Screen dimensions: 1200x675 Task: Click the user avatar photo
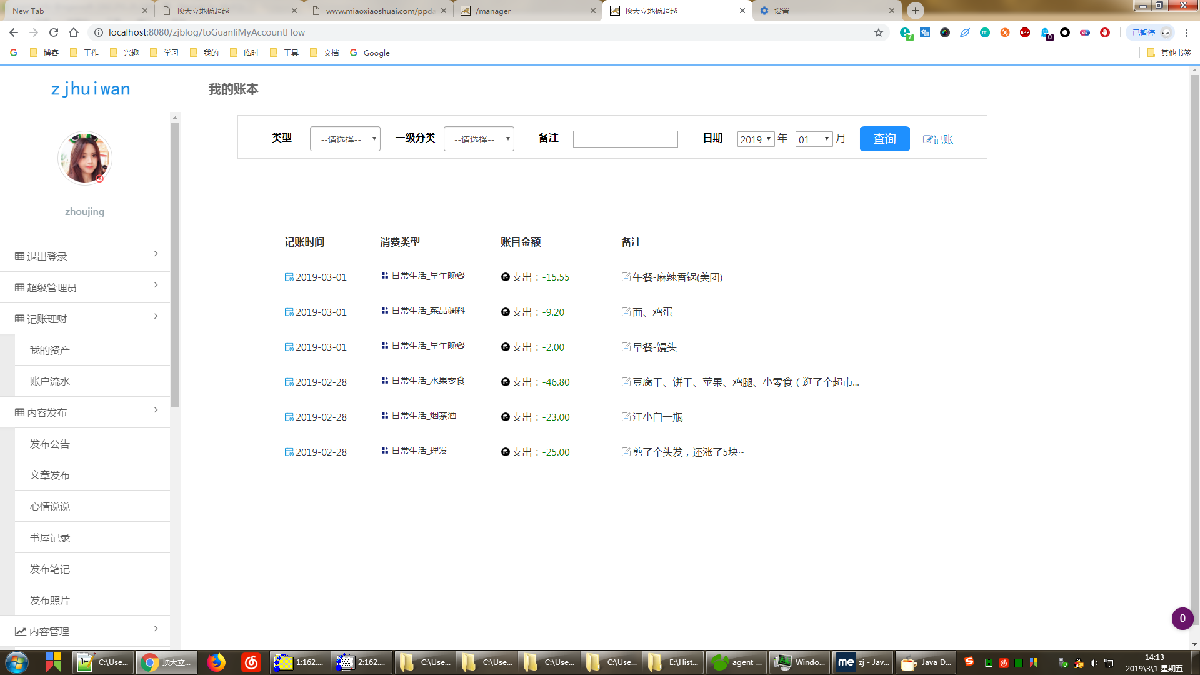tap(85, 158)
